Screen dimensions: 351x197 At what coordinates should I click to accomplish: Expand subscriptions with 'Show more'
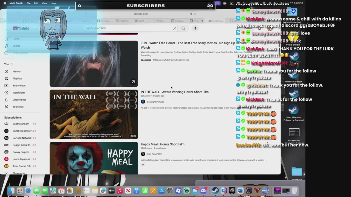tap(19, 173)
